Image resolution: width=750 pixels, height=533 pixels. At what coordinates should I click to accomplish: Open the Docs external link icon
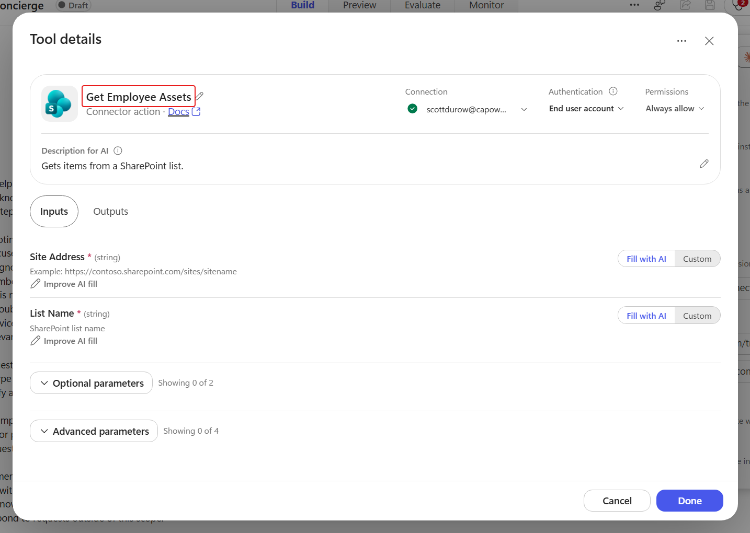click(x=196, y=112)
